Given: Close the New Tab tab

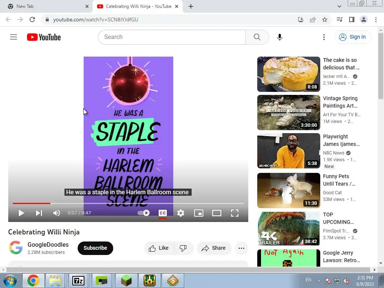Looking at the screenshot, I should (87, 6).
